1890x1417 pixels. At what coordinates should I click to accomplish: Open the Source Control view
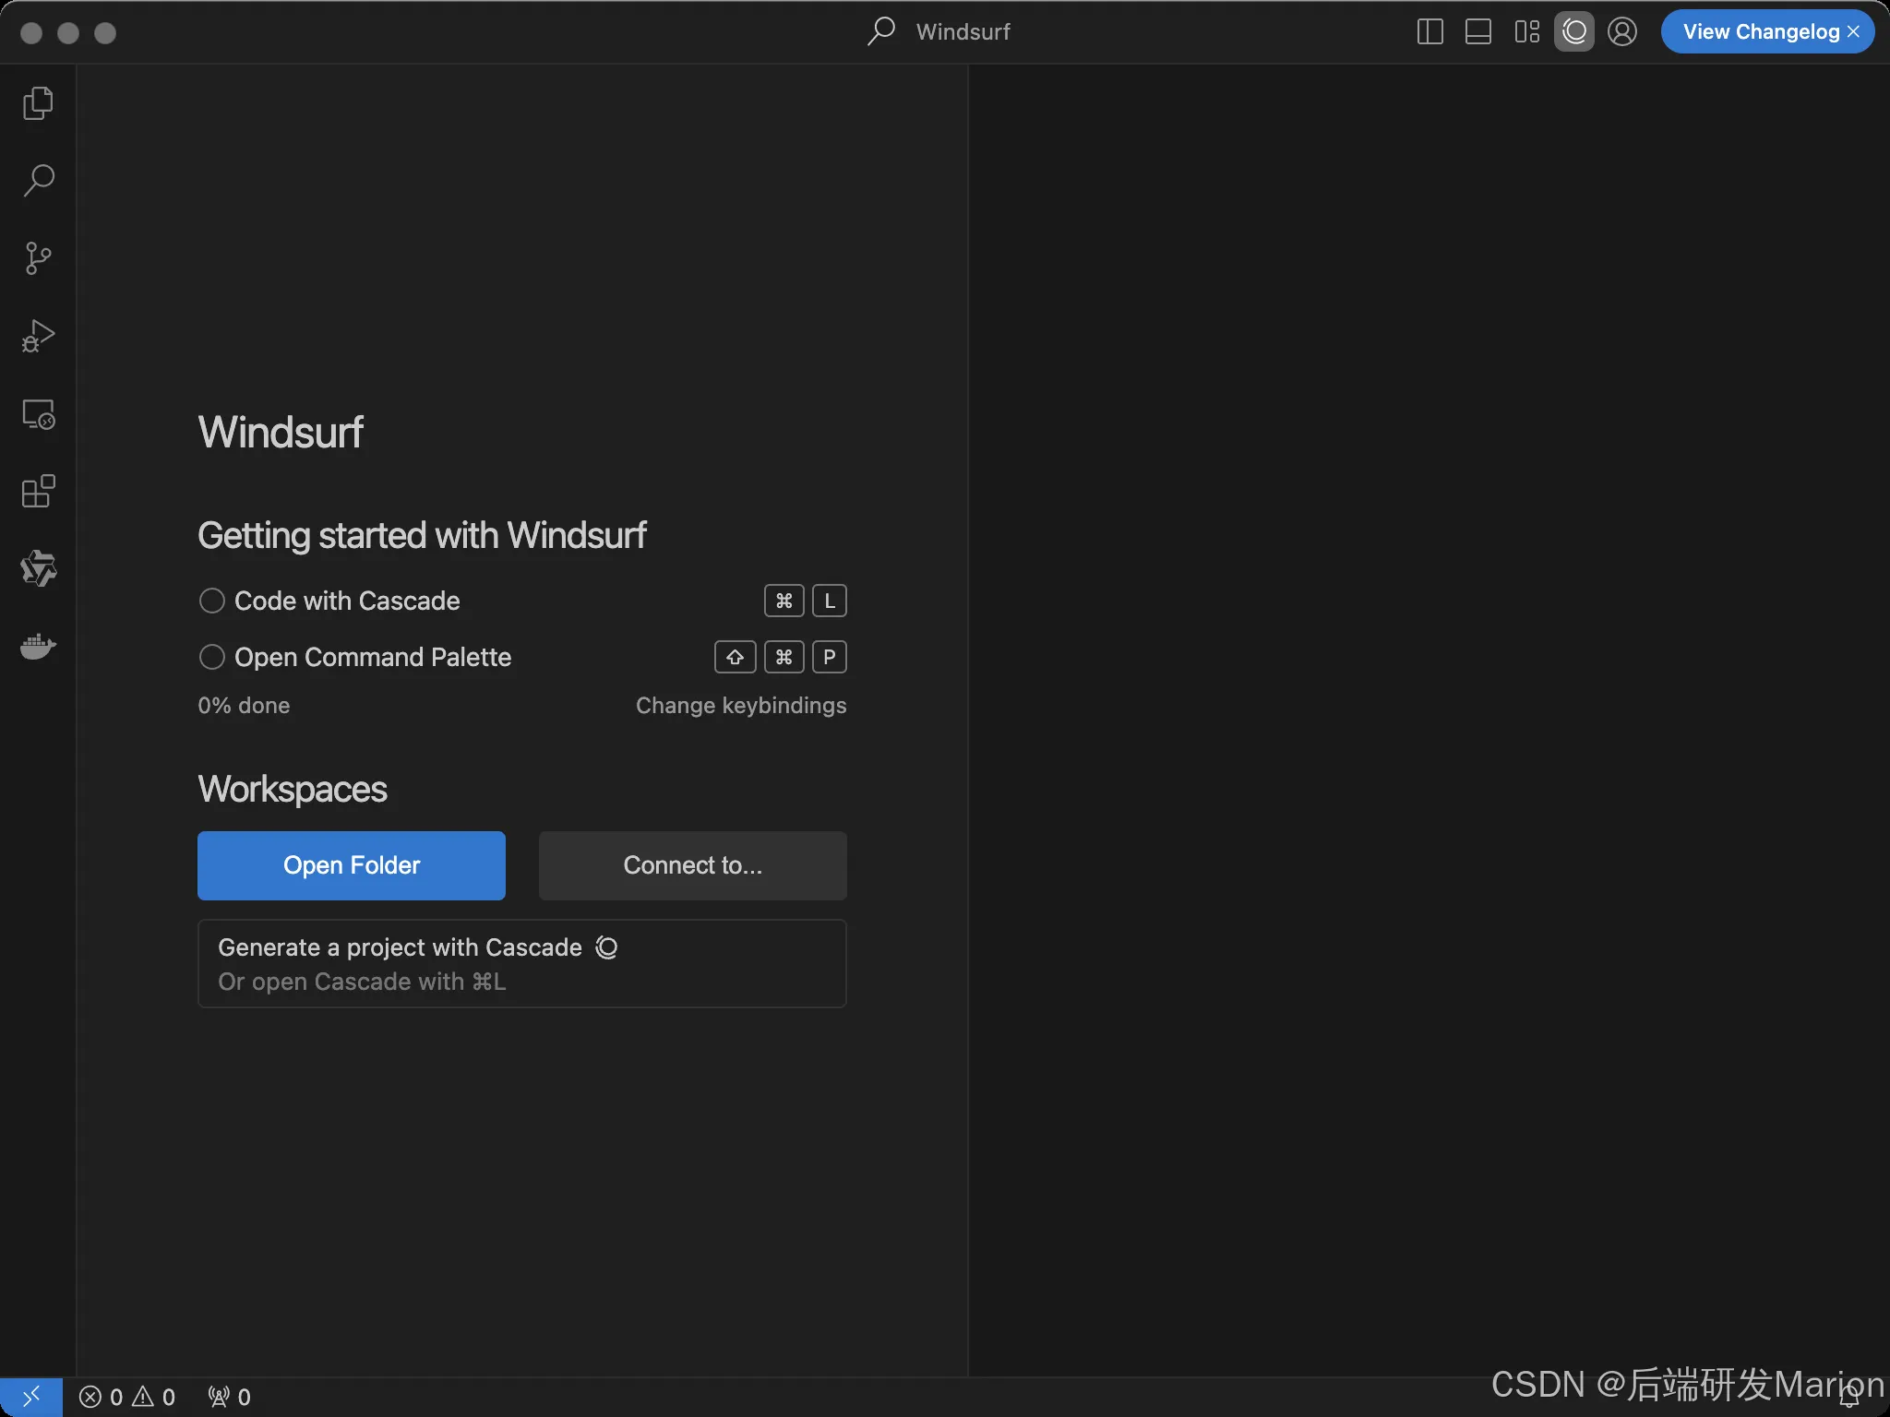click(x=38, y=258)
